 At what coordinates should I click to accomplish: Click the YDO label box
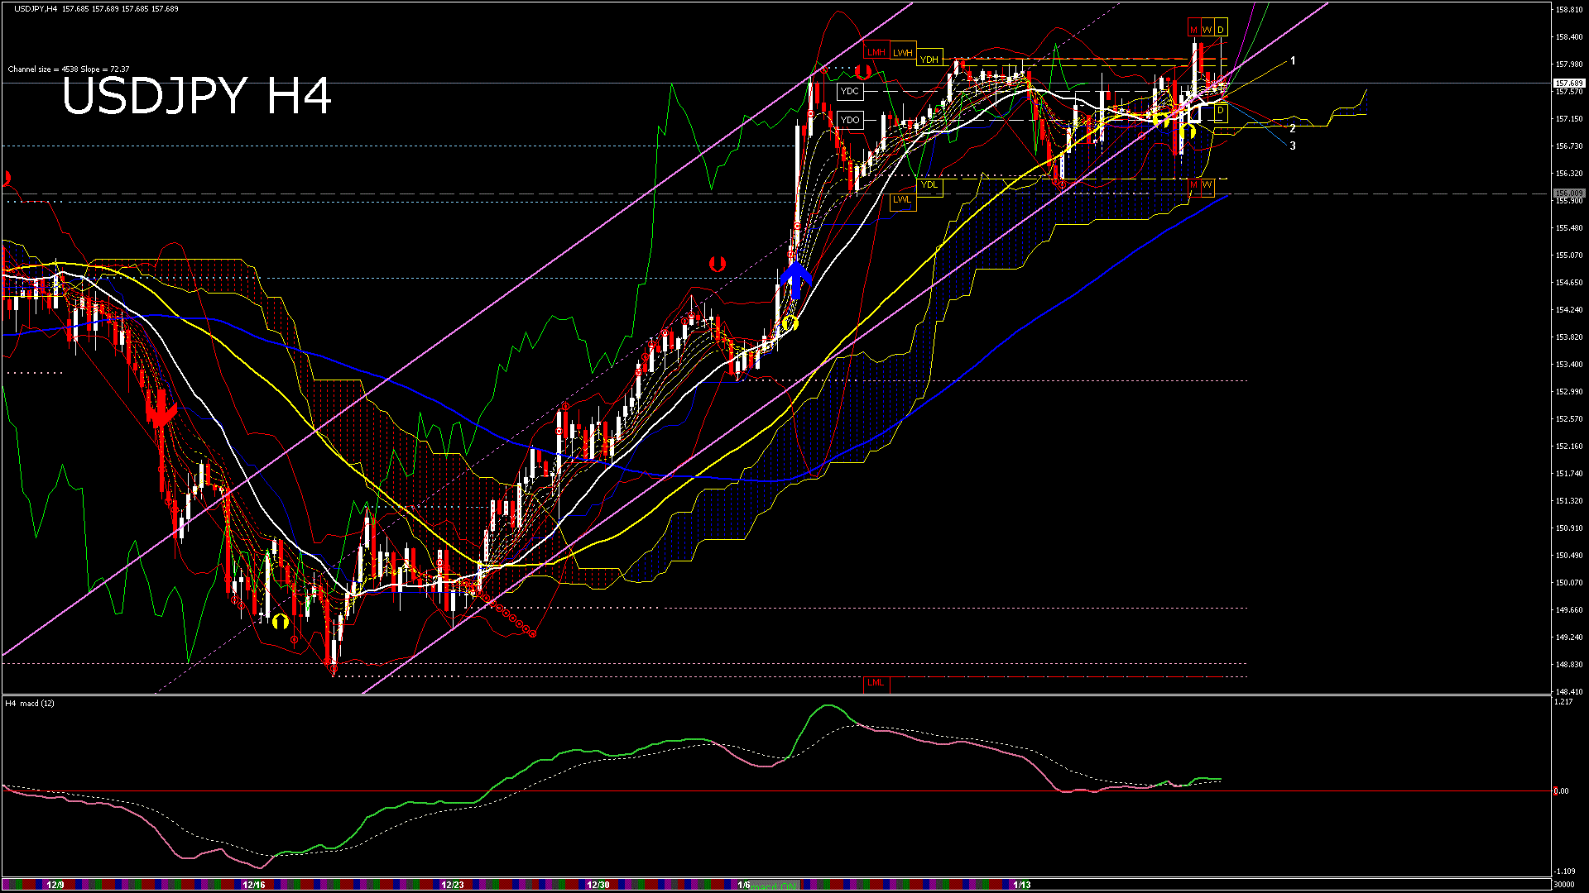point(850,120)
